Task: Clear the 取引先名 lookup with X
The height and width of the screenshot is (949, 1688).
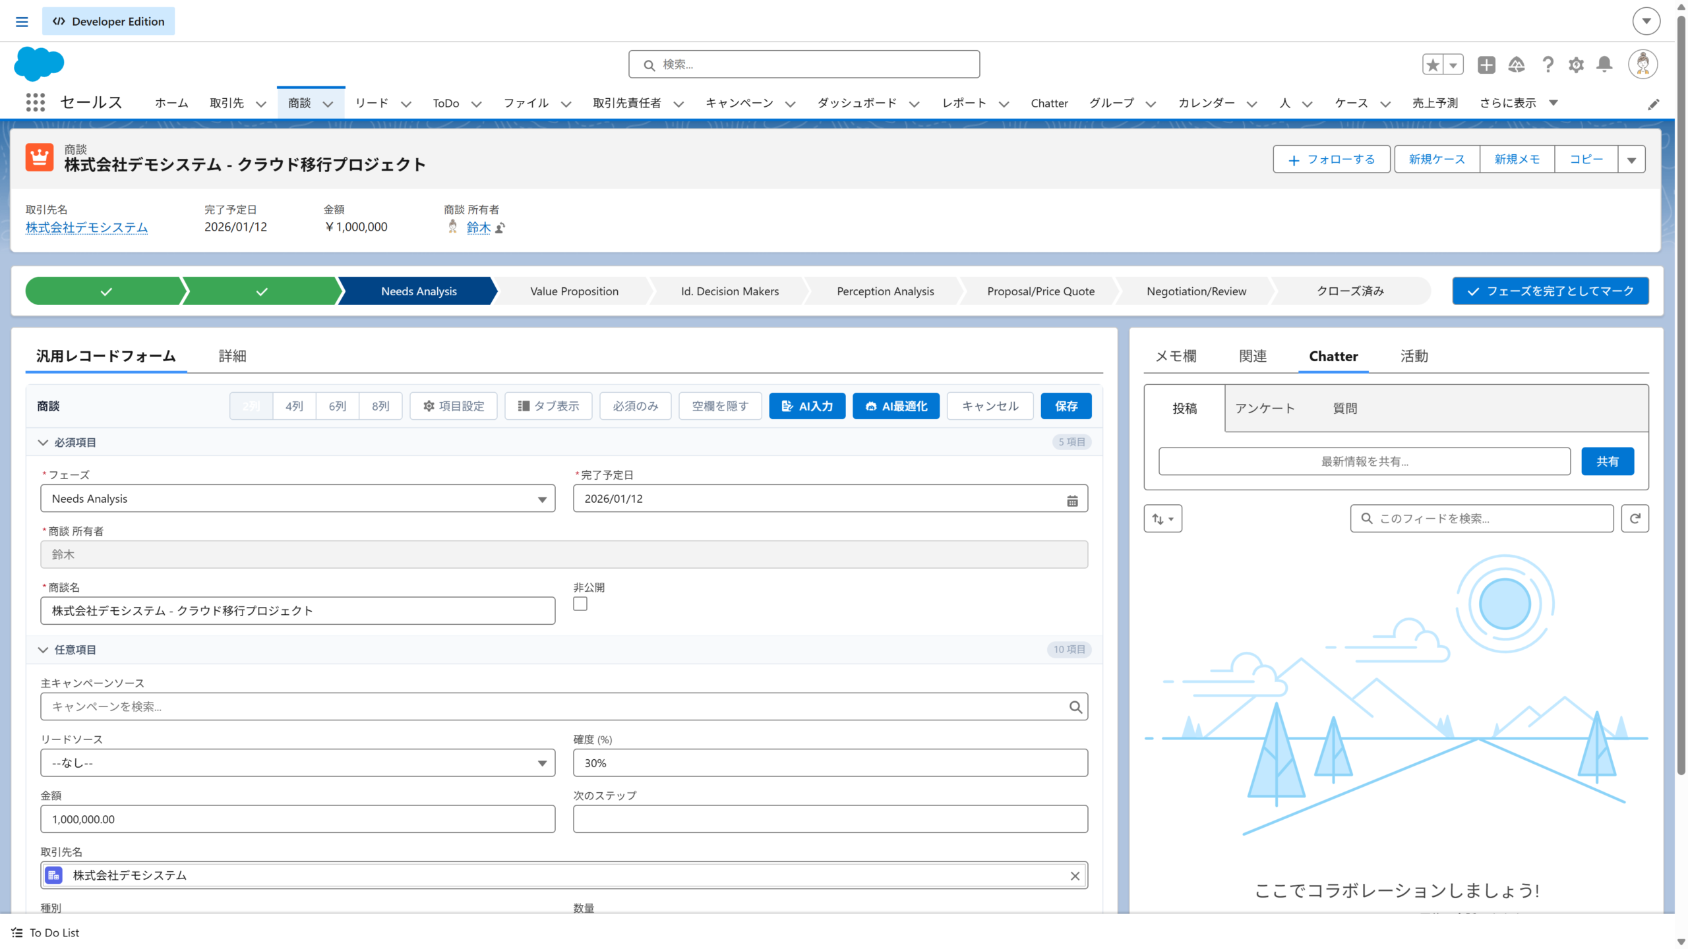Action: [x=1075, y=875]
